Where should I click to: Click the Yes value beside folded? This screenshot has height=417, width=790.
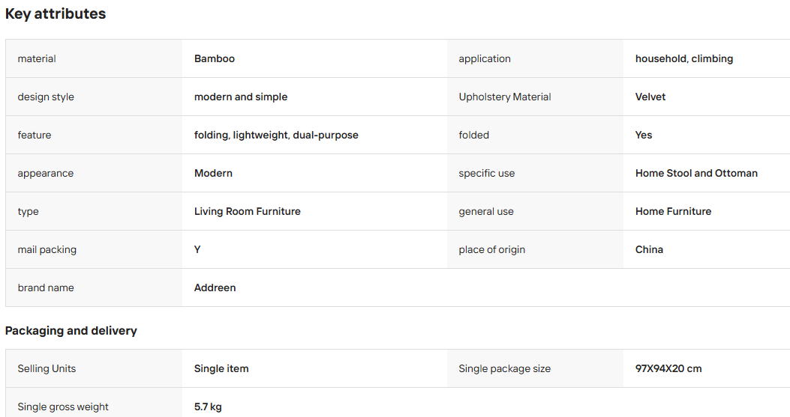click(644, 136)
